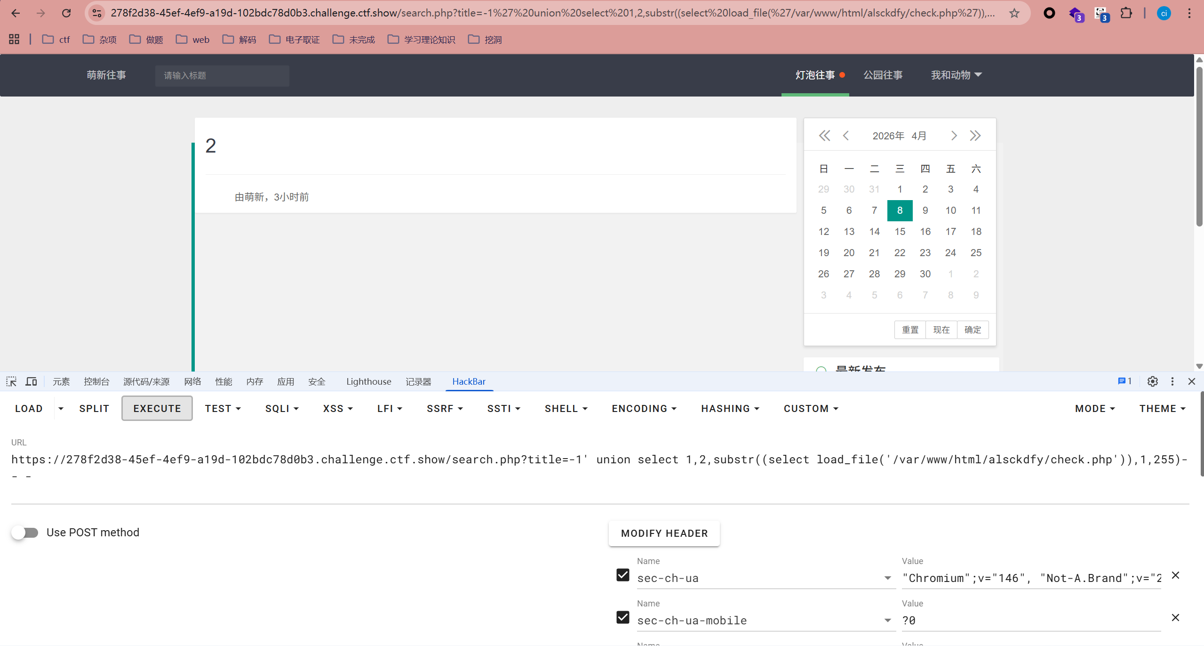Bookmark this page with the star icon
The image size is (1204, 646).
1014,13
